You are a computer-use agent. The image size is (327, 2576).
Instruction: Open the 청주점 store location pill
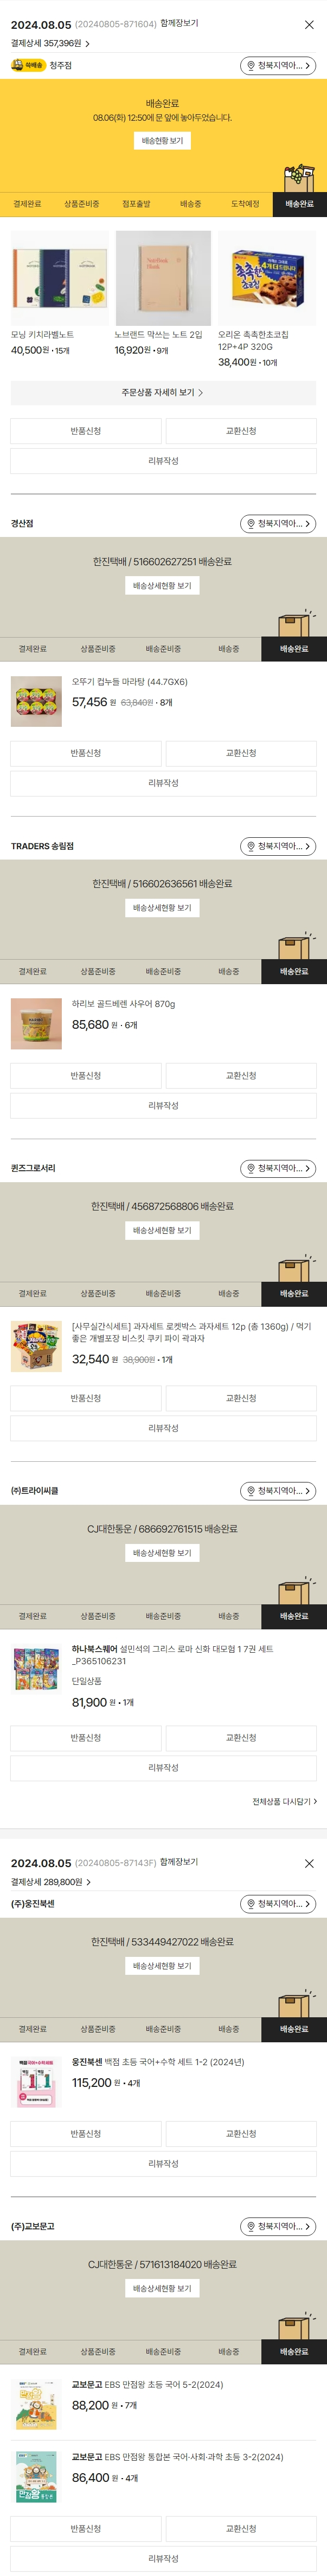278,65
